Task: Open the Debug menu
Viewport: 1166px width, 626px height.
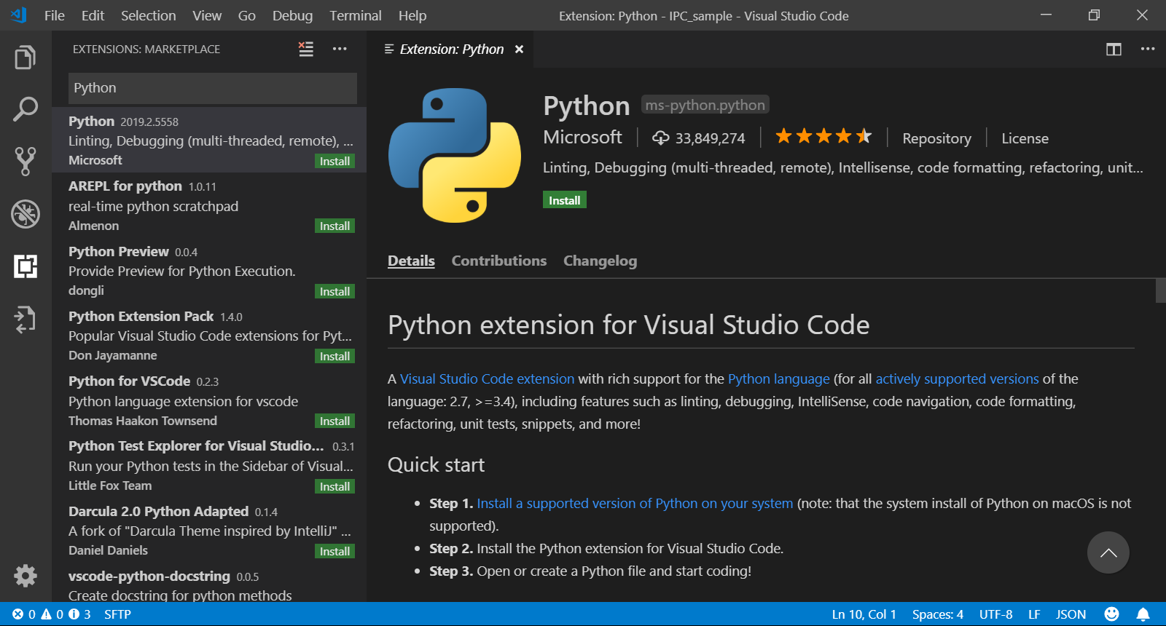Action: pyautogui.click(x=292, y=15)
